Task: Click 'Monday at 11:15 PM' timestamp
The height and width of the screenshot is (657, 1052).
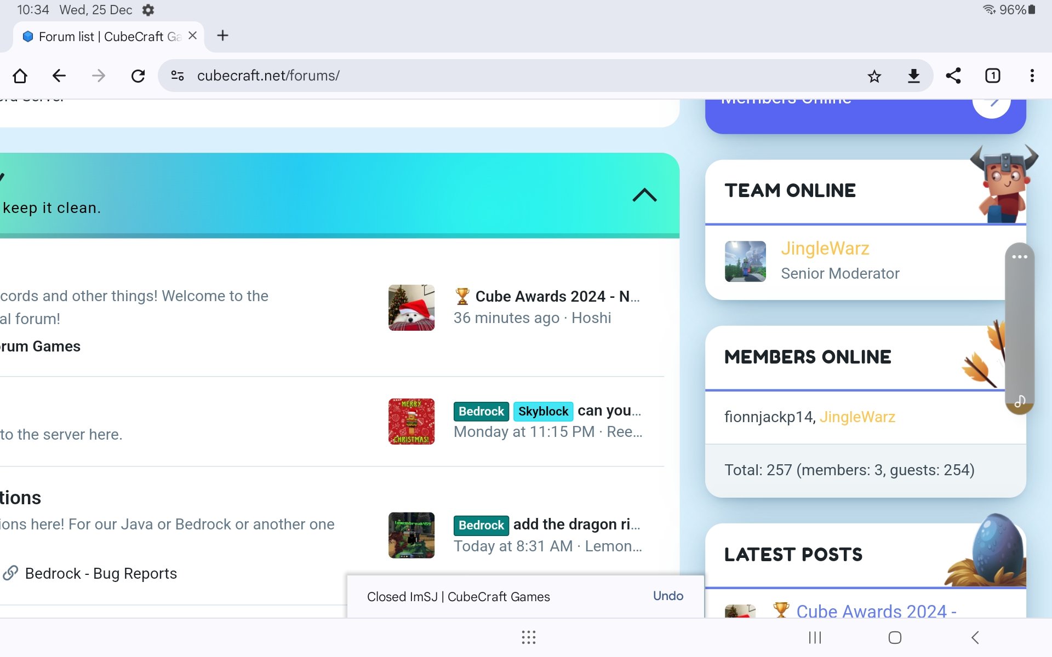Action: (x=524, y=432)
